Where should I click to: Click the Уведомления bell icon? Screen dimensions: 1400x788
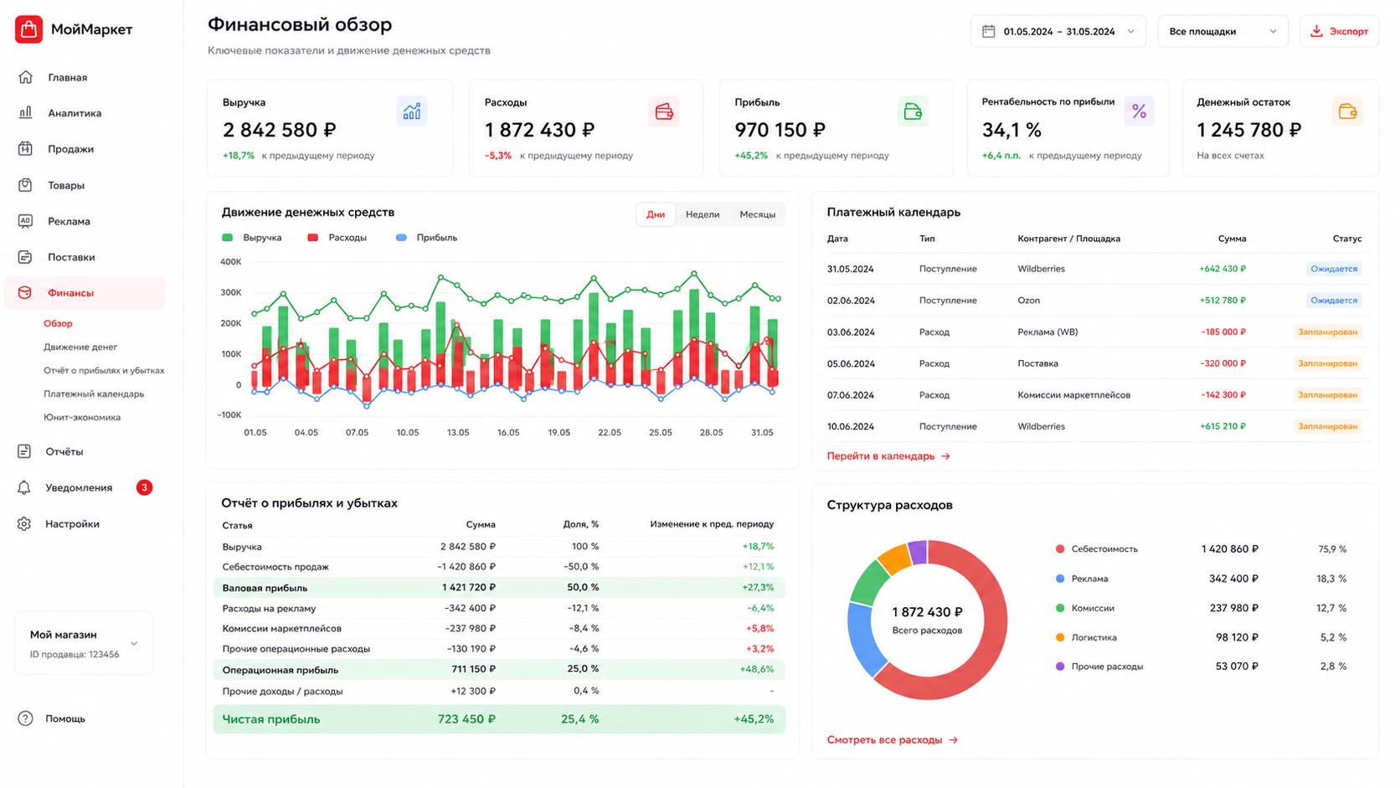click(24, 487)
